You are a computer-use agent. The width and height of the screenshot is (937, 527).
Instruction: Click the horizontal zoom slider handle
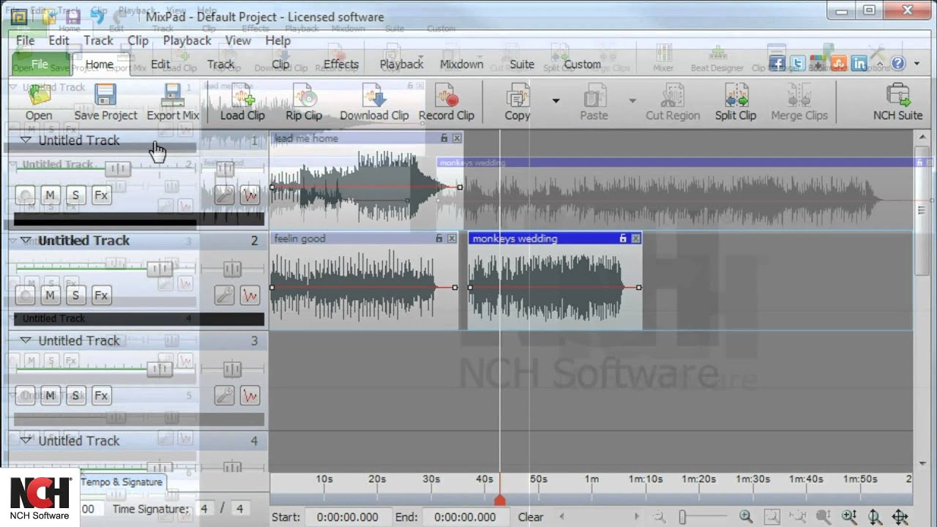(682, 517)
